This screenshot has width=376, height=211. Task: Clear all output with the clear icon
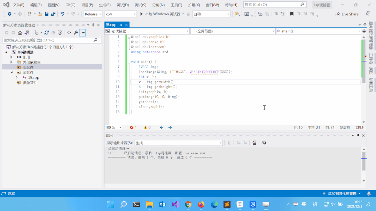pyautogui.click(x=254, y=143)
